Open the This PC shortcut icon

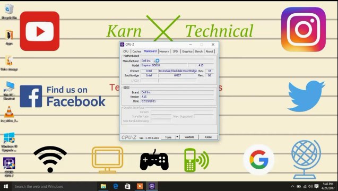[x=9, y=91]
